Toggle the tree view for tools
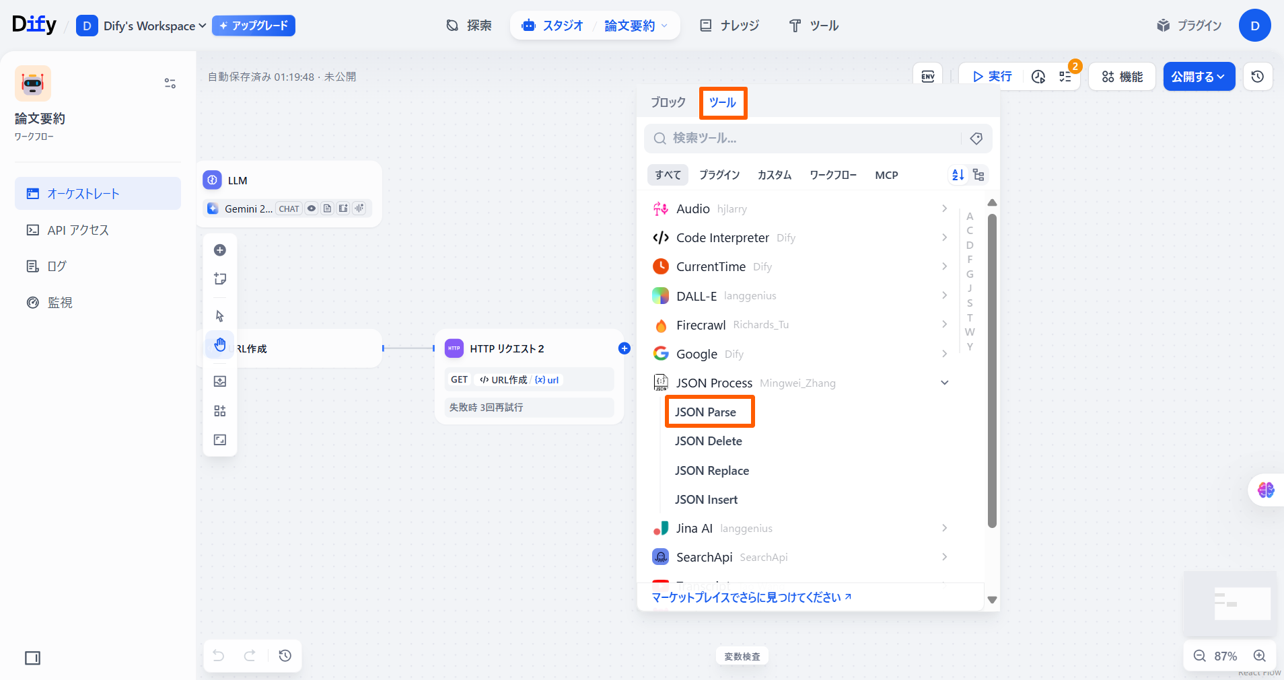Image resolution: width=1284 pixels, height=680 pixels. click(978, 175)
